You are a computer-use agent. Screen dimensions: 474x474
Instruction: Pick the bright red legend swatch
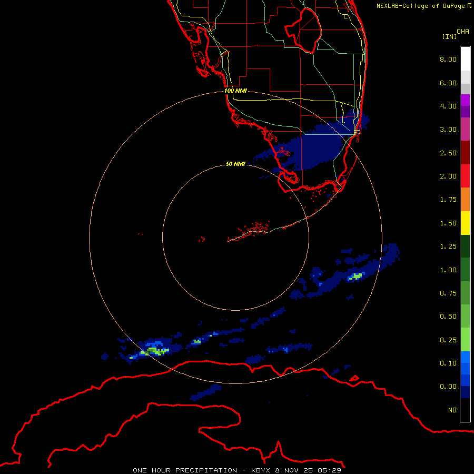point(465,176)
